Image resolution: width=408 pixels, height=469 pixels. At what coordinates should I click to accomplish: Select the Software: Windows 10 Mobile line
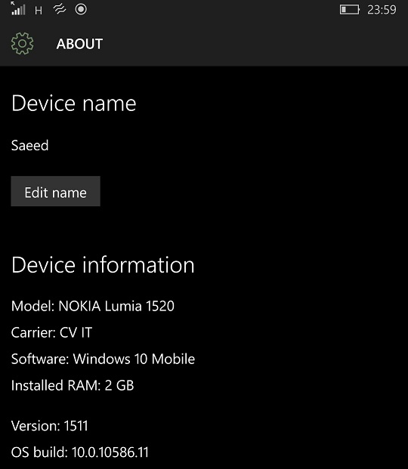click(103, 359)
